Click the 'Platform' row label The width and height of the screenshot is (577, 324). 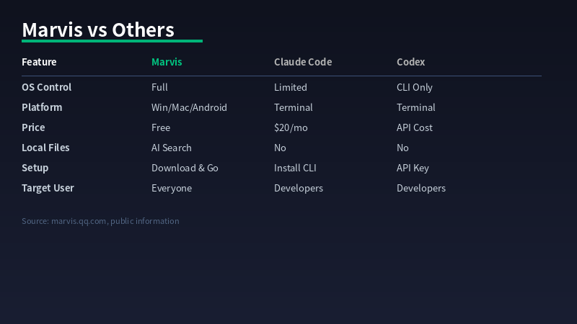[x=42, y=107]
